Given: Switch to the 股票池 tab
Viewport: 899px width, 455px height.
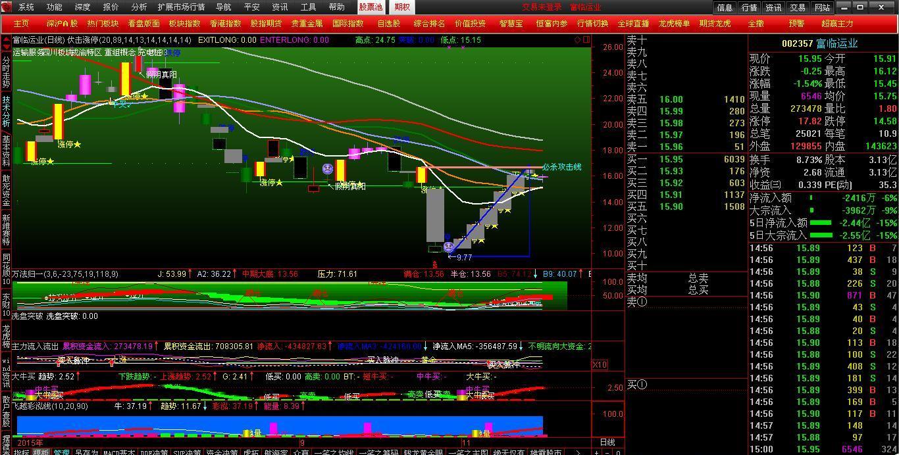Looking at the screenshot, I should click(371, 7).
